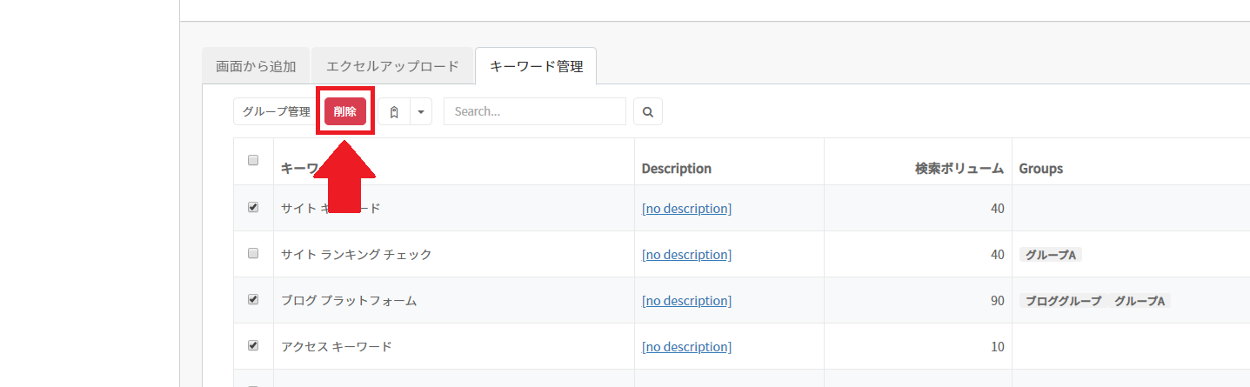Toggle the select-all checkbox in header
The width and height of the screenshot is (1250, 387).
253,160
